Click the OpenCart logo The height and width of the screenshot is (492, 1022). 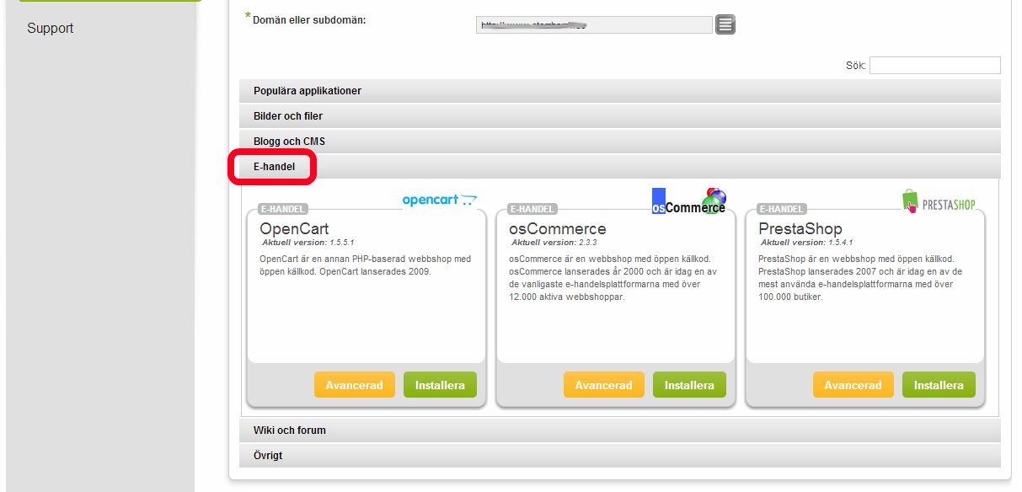click(439, 201)
